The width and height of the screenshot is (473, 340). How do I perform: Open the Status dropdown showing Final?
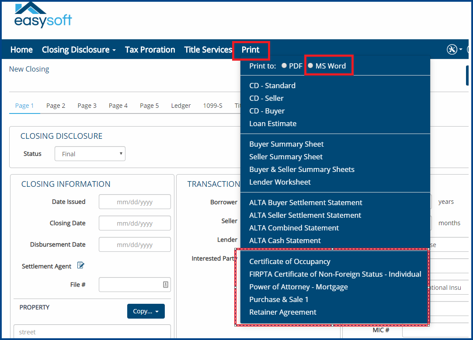click(x=90, y=154)
